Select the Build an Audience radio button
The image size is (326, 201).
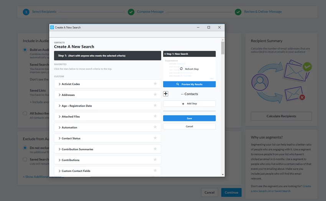pos(25,50)
